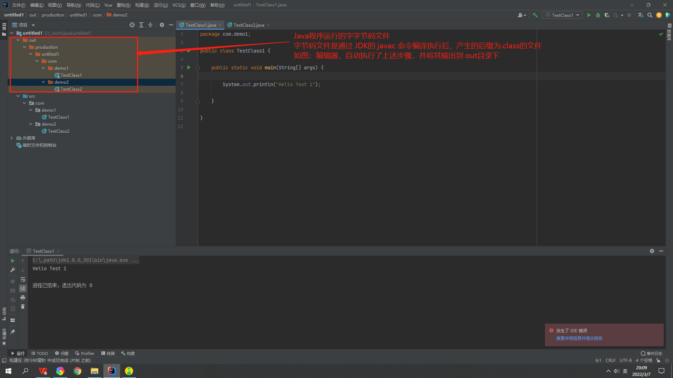Click the 6:1 caret position in the status bar
Image resolution: width=673 pixels, height=378 pixels.
point(598,360)
